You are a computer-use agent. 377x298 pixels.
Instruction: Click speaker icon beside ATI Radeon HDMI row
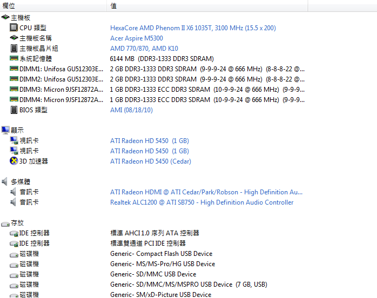[x=13, y=192]
